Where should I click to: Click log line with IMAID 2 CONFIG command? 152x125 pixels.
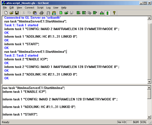tap(62, 29)
